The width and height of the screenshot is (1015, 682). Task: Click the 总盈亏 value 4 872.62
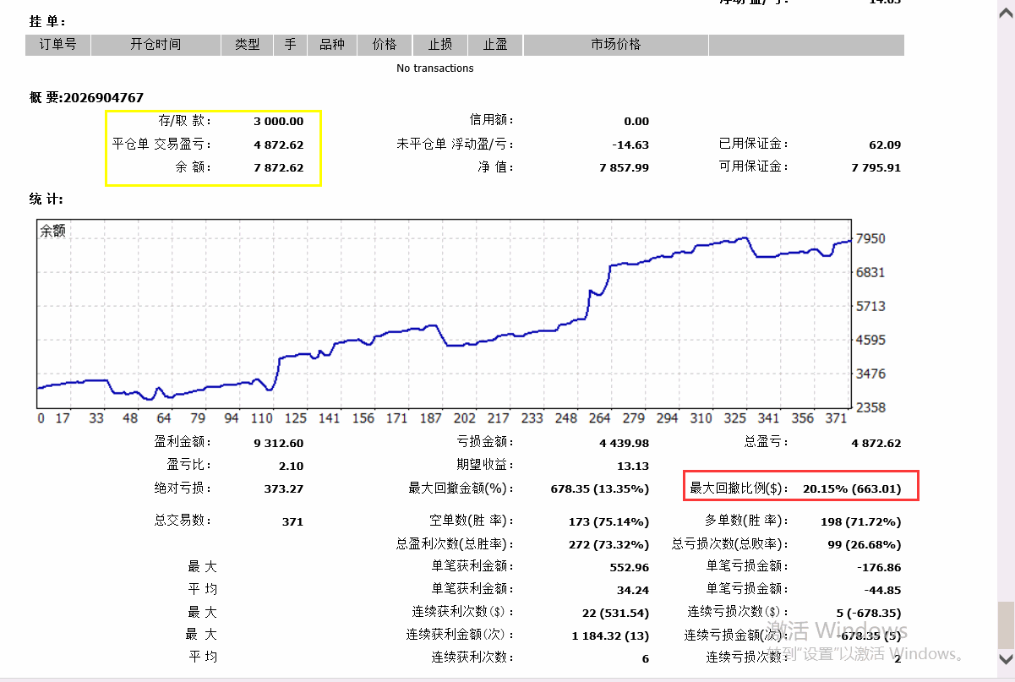click(x=876, y=443)
